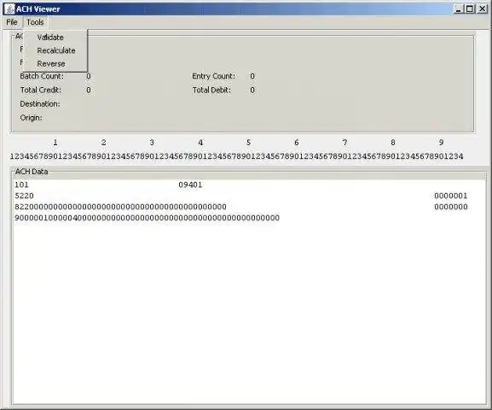Click the 0000001 batch number value
Viewport: 492px width, 410px height.
(x=451, y=196)
